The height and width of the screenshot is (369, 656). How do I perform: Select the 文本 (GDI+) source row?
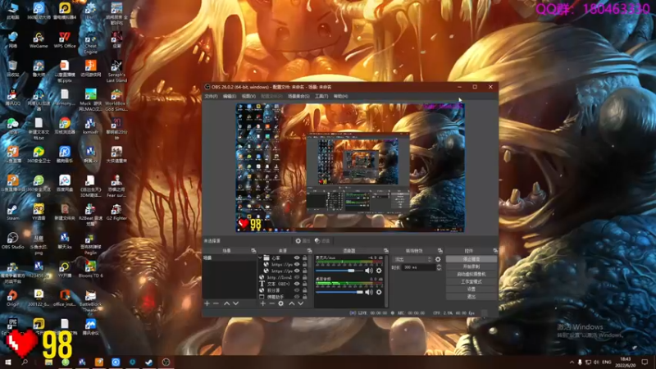[282, 284]
